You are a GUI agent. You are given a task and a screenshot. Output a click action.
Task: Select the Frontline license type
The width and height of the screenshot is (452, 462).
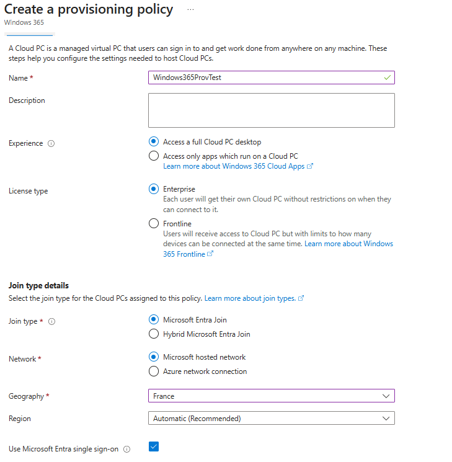click(154, 224)
